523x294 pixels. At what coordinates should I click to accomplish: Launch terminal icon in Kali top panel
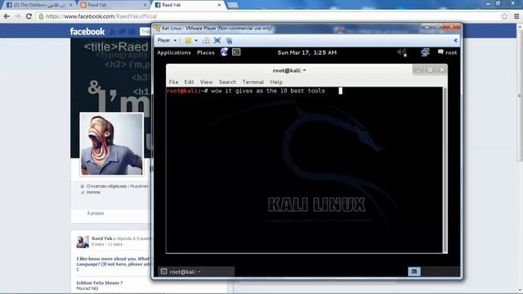point(236,52)
